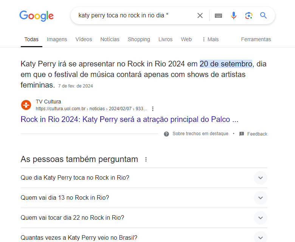The height and width of the screenshot is (242, 295).
Task: Click the question mark about featured snippets
Action: (x=166, y=134)
